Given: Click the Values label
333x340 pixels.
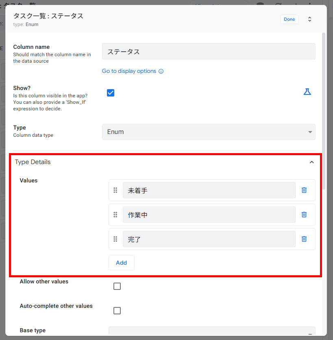Looking at the screenshot, I should coord(28,180).
